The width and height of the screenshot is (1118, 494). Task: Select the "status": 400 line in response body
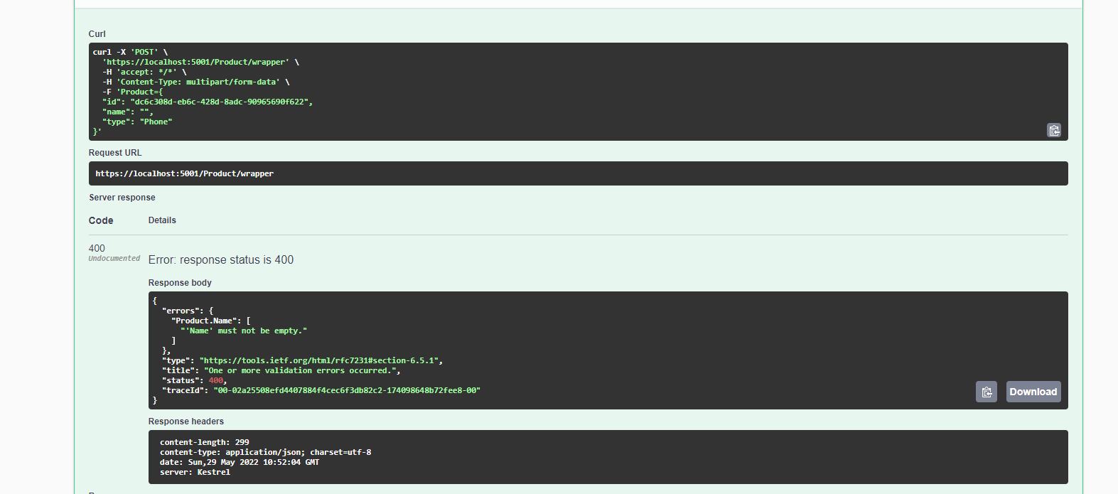[195, 380]
